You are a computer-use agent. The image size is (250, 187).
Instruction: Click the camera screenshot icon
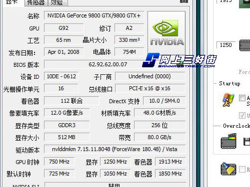(184, 1)
